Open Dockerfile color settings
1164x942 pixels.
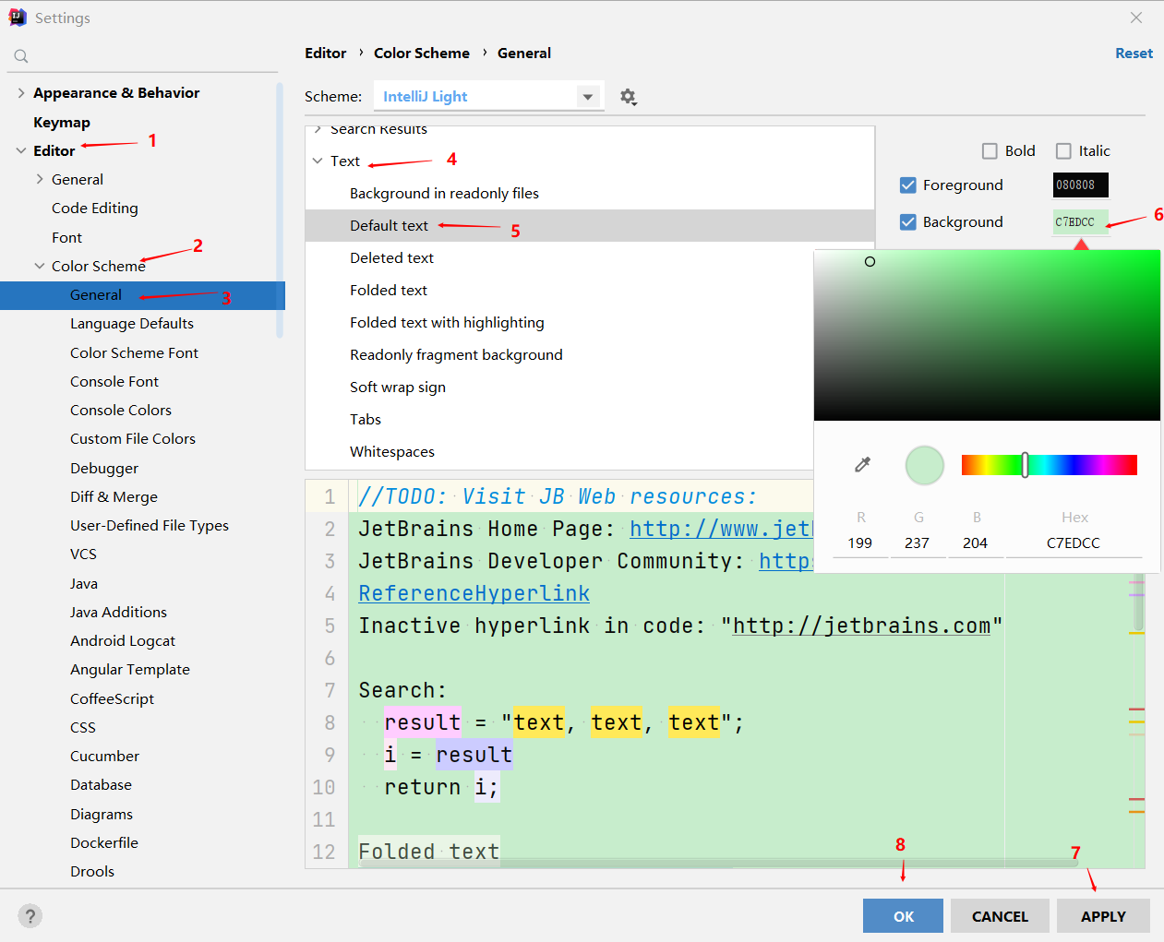tap(104, 843)
